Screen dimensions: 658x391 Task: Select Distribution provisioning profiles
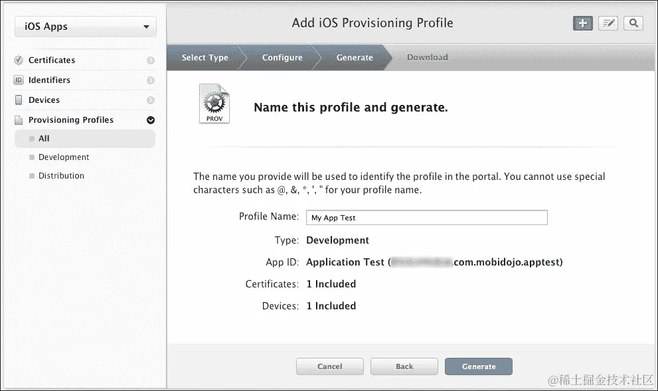point(61,175)
